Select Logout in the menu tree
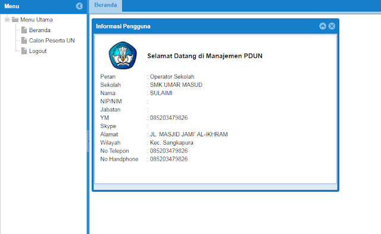This screenshot has width=381, height=234. click(x=38, y=51)
